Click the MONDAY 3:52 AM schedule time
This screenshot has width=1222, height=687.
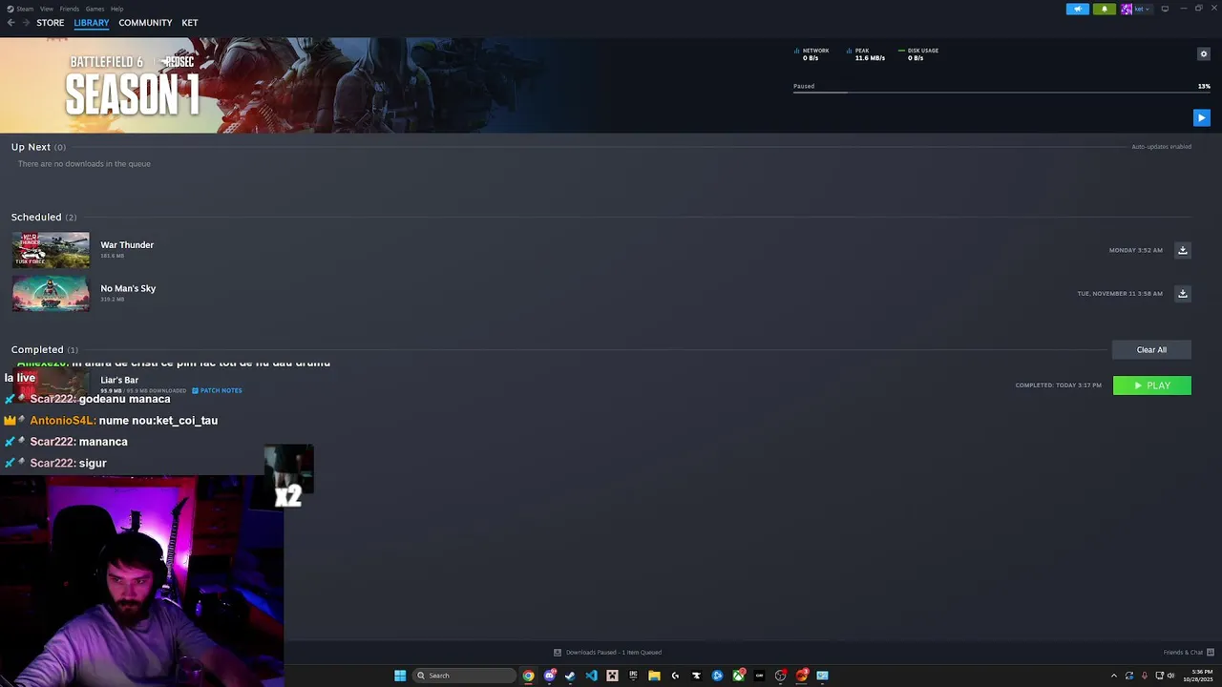click(1136, 250)
